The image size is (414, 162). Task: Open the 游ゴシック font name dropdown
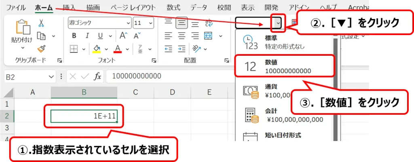(x=128, y=23)
